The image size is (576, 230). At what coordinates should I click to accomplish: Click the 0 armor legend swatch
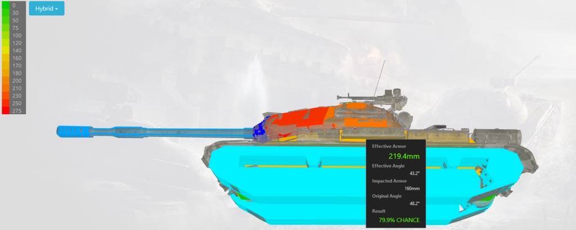pyautogui.click(x=6, y=5)
